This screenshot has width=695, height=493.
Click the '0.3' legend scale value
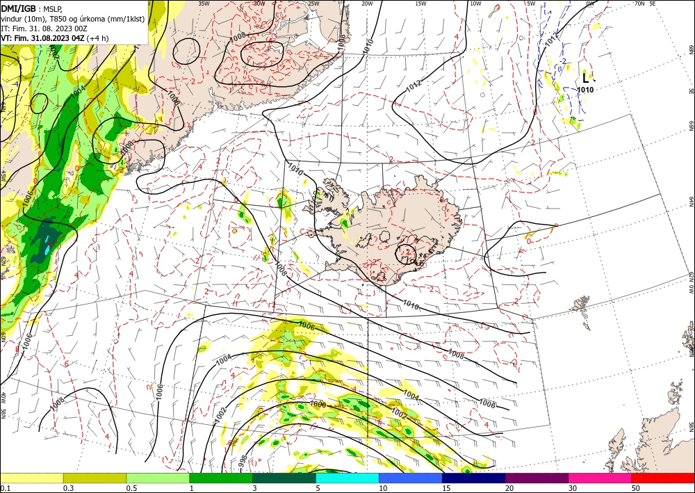click(68, 488)
